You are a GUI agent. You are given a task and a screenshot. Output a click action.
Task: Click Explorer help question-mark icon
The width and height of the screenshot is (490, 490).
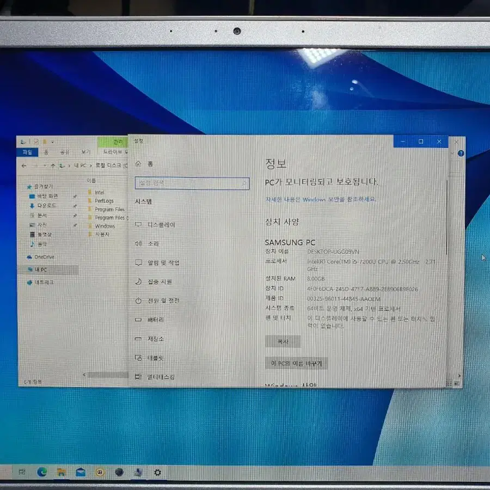click(x=461, y=153)
